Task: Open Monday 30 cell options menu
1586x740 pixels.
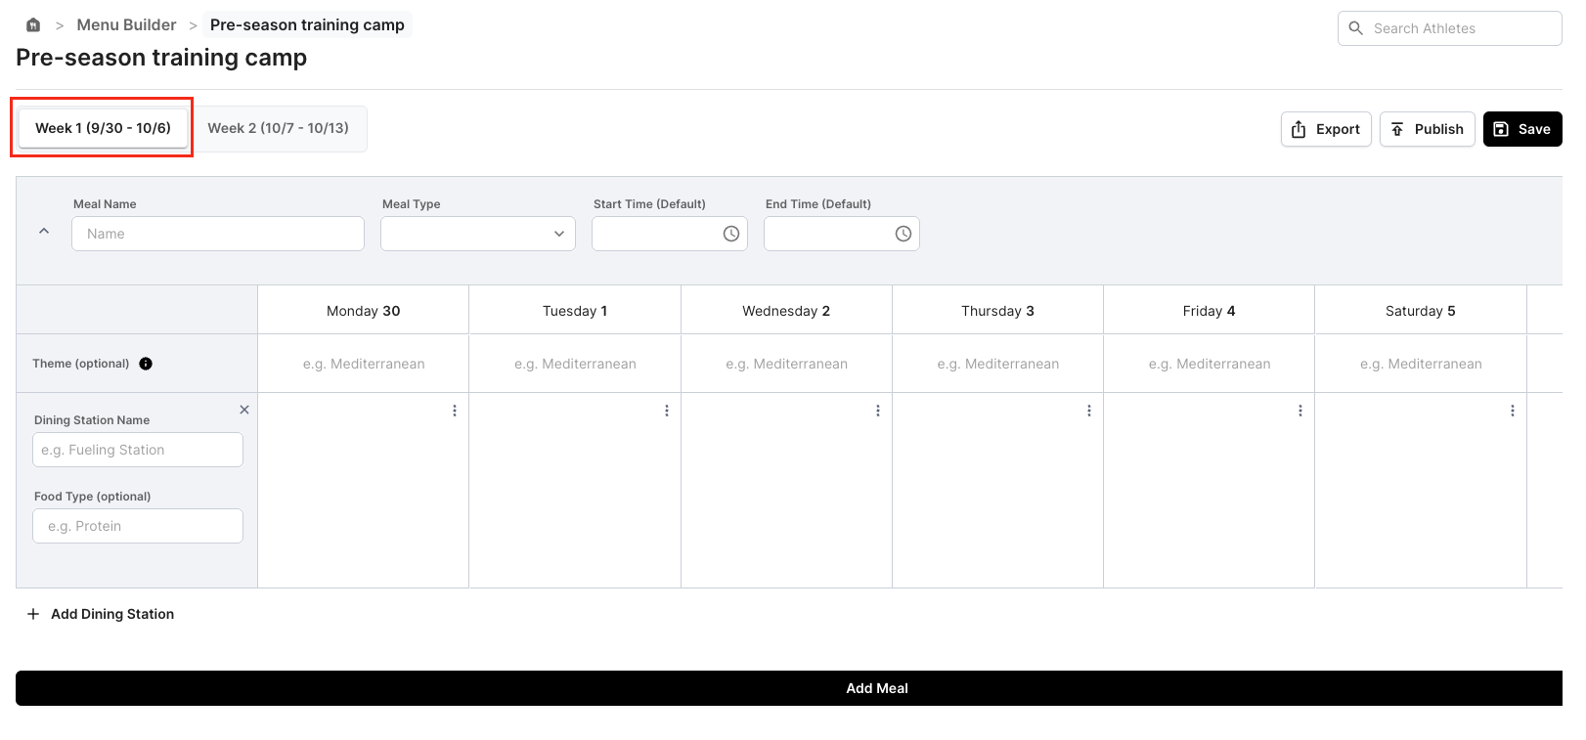Action: pos(455,411)
